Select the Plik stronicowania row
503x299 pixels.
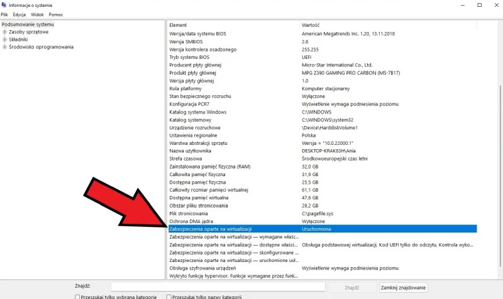pyautogui.click(x=322, y=213)
